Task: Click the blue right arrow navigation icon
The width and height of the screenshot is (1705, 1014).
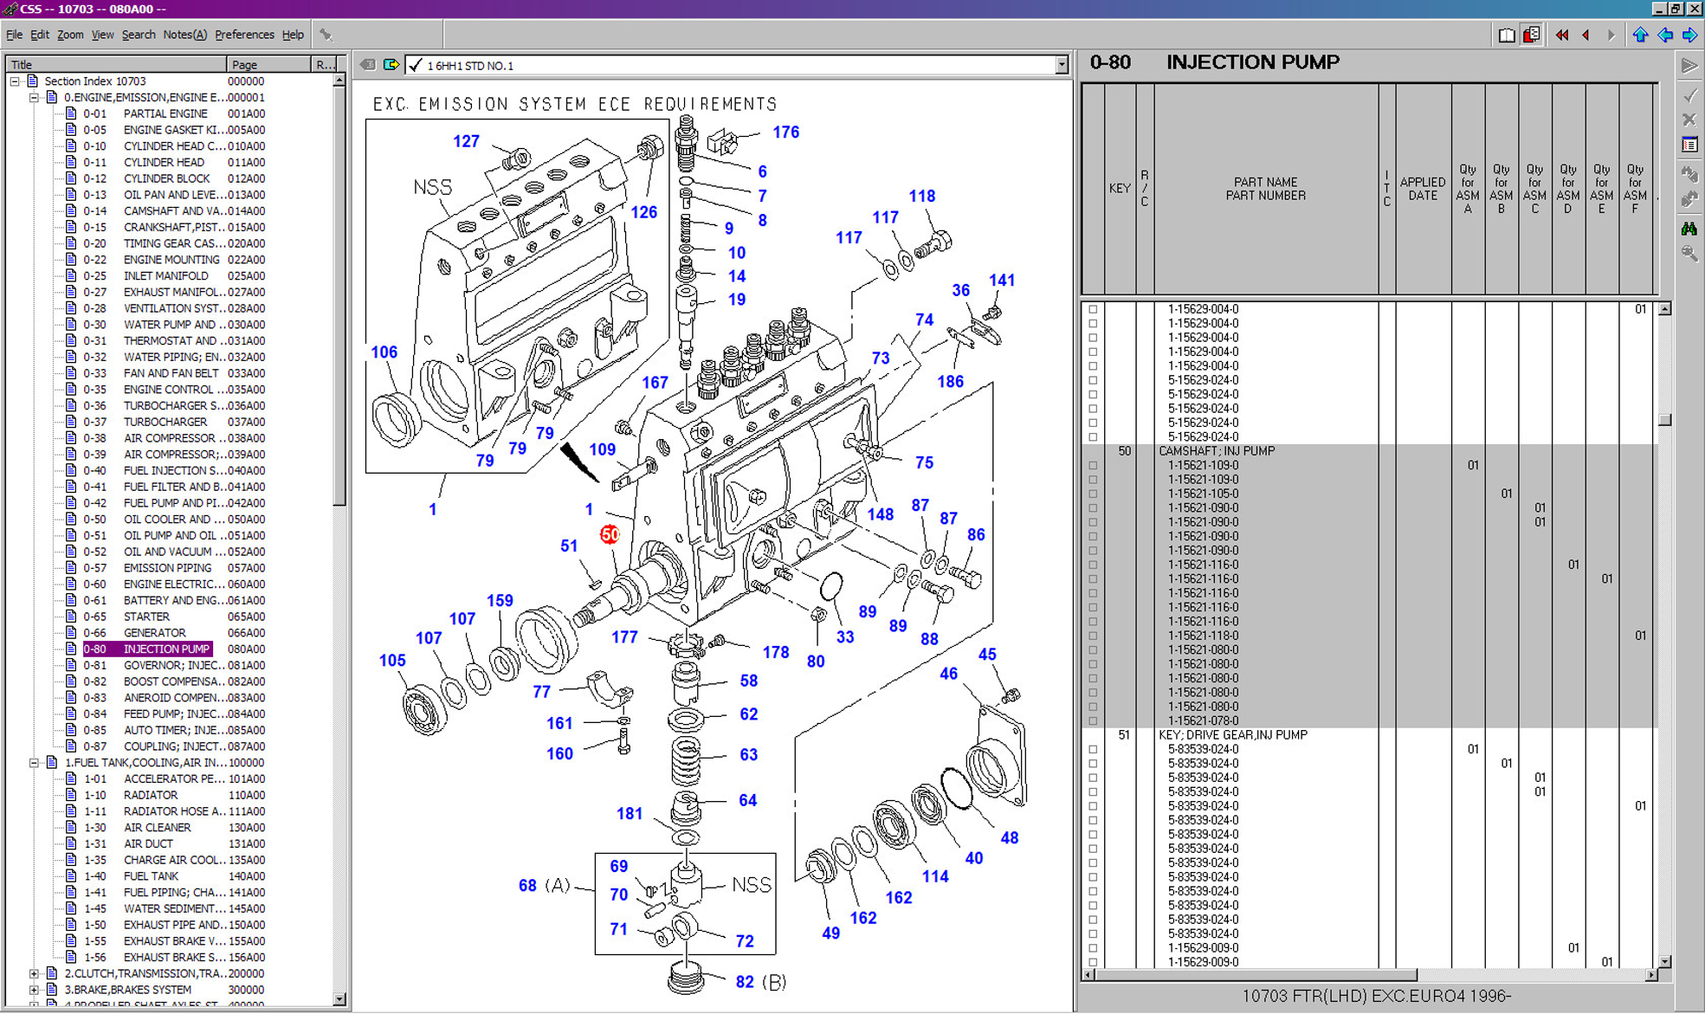Action: pyautogui.click(x=1689, y=35)
